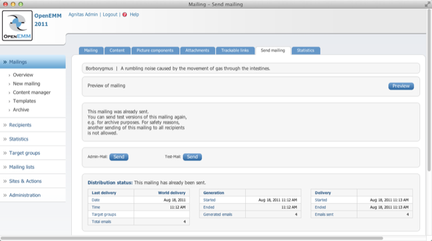
Task: Open Templates in sidebar
Action: (x=24, y=101)
